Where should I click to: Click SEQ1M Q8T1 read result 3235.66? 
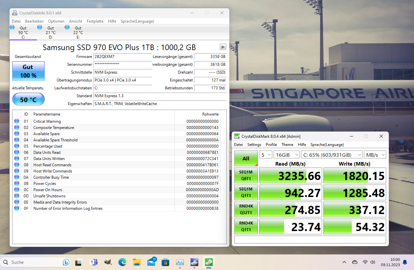coord(290,175)
